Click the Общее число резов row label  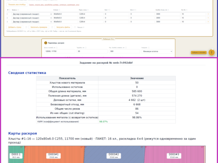pyautogui.click(x=67, y=109)
